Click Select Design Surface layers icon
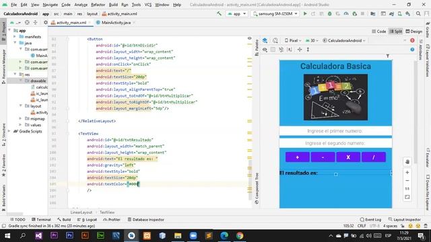The height and width of the screenshot is (242, 431). 265,40
